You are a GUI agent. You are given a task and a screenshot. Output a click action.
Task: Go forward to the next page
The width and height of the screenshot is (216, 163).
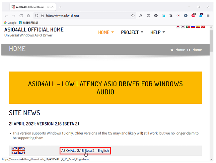tap(14, 16)
